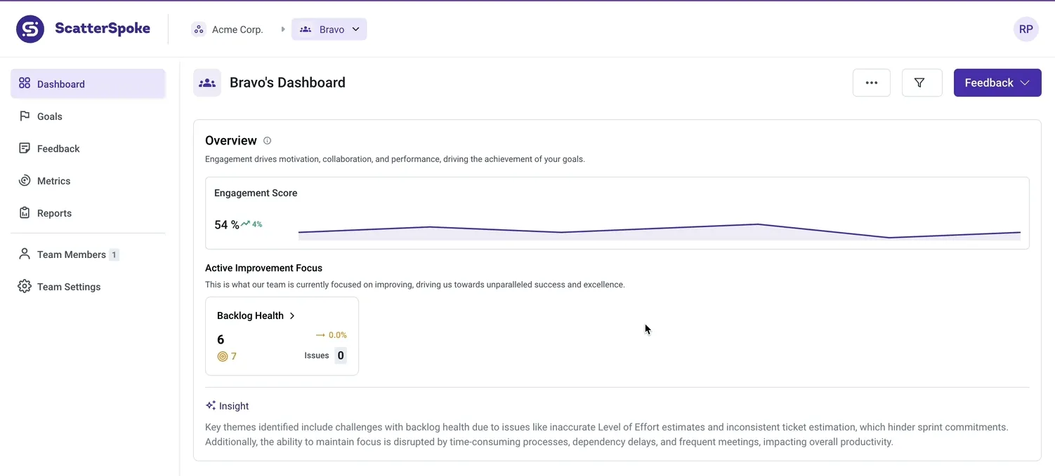
Task: Click the Acme Corp. organization icon
Action: pyautogui.click(x=199, y=29)
